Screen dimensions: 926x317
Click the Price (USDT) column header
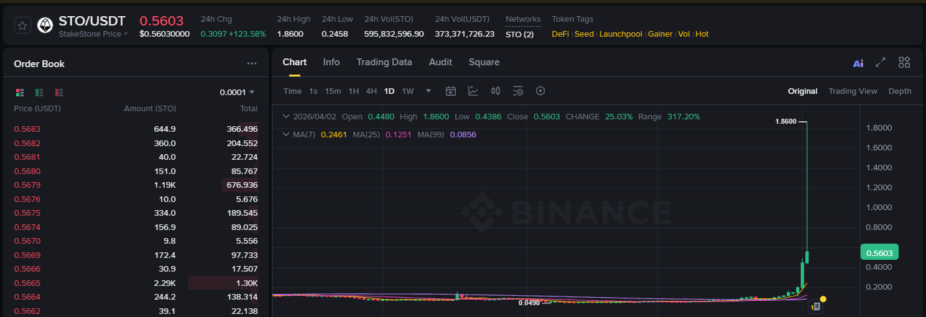coord(37,108)
